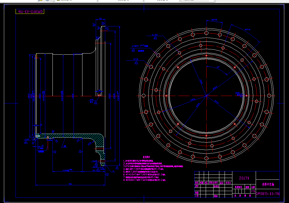The width and height of the screenshot is (289, 203).
Task: Select technical note 8 about Φ2686K7
Action: click(x=144, y=180)
